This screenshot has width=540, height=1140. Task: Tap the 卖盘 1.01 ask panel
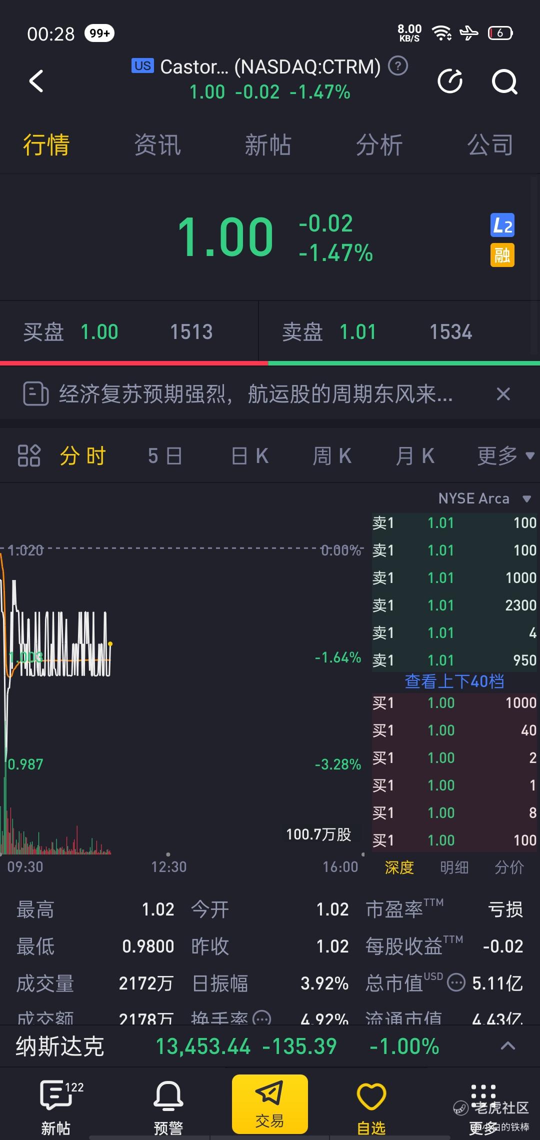pos(399,331)
